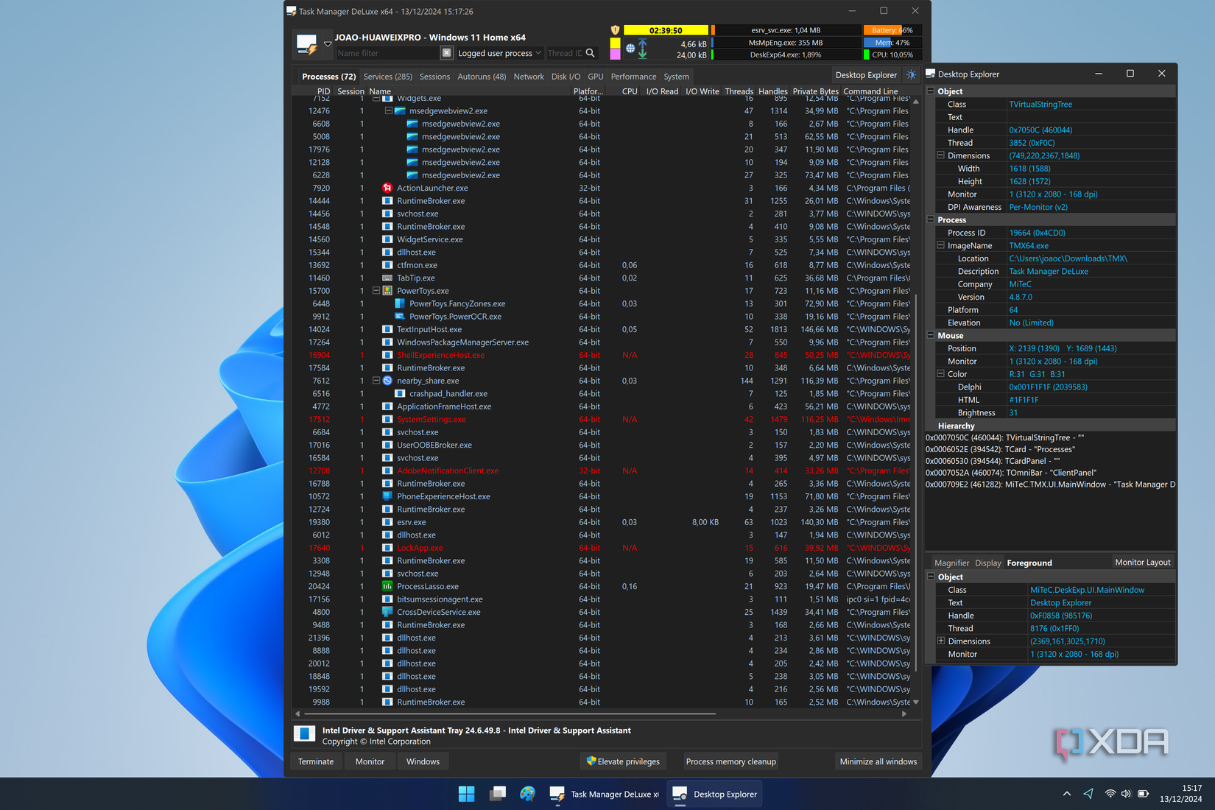Switch to the Performance tab

633,76
